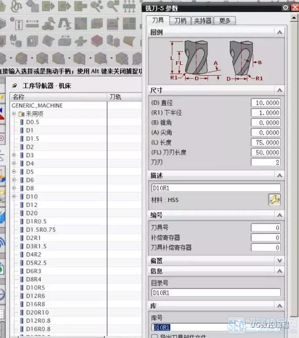
Task: Switch to the 刀具 tab
Action: pyautogui.click(x=158, y=20)
